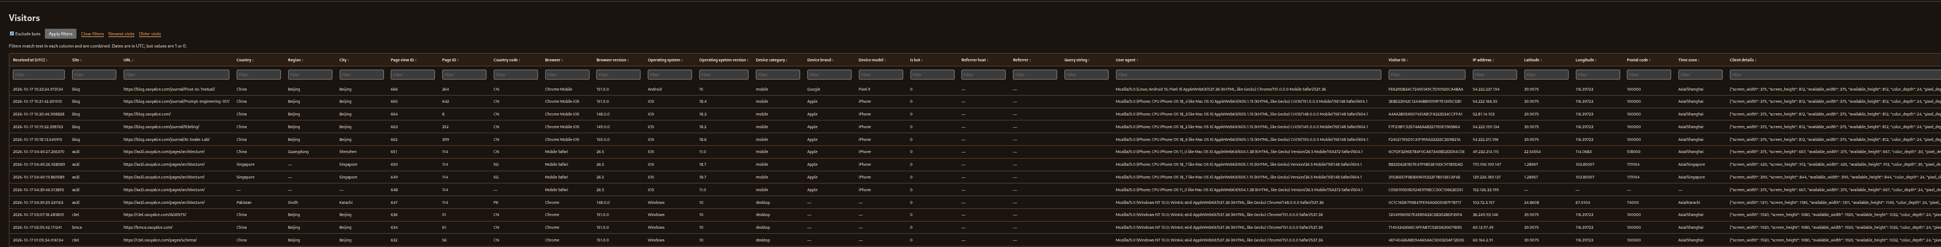
Task: Select postal code 518000
Action: (x=1633, y=151)
